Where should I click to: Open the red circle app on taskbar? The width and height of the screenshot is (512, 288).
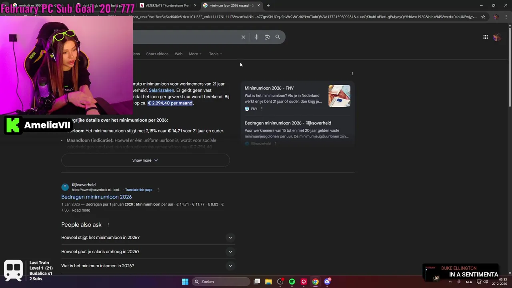click(304, 282)
